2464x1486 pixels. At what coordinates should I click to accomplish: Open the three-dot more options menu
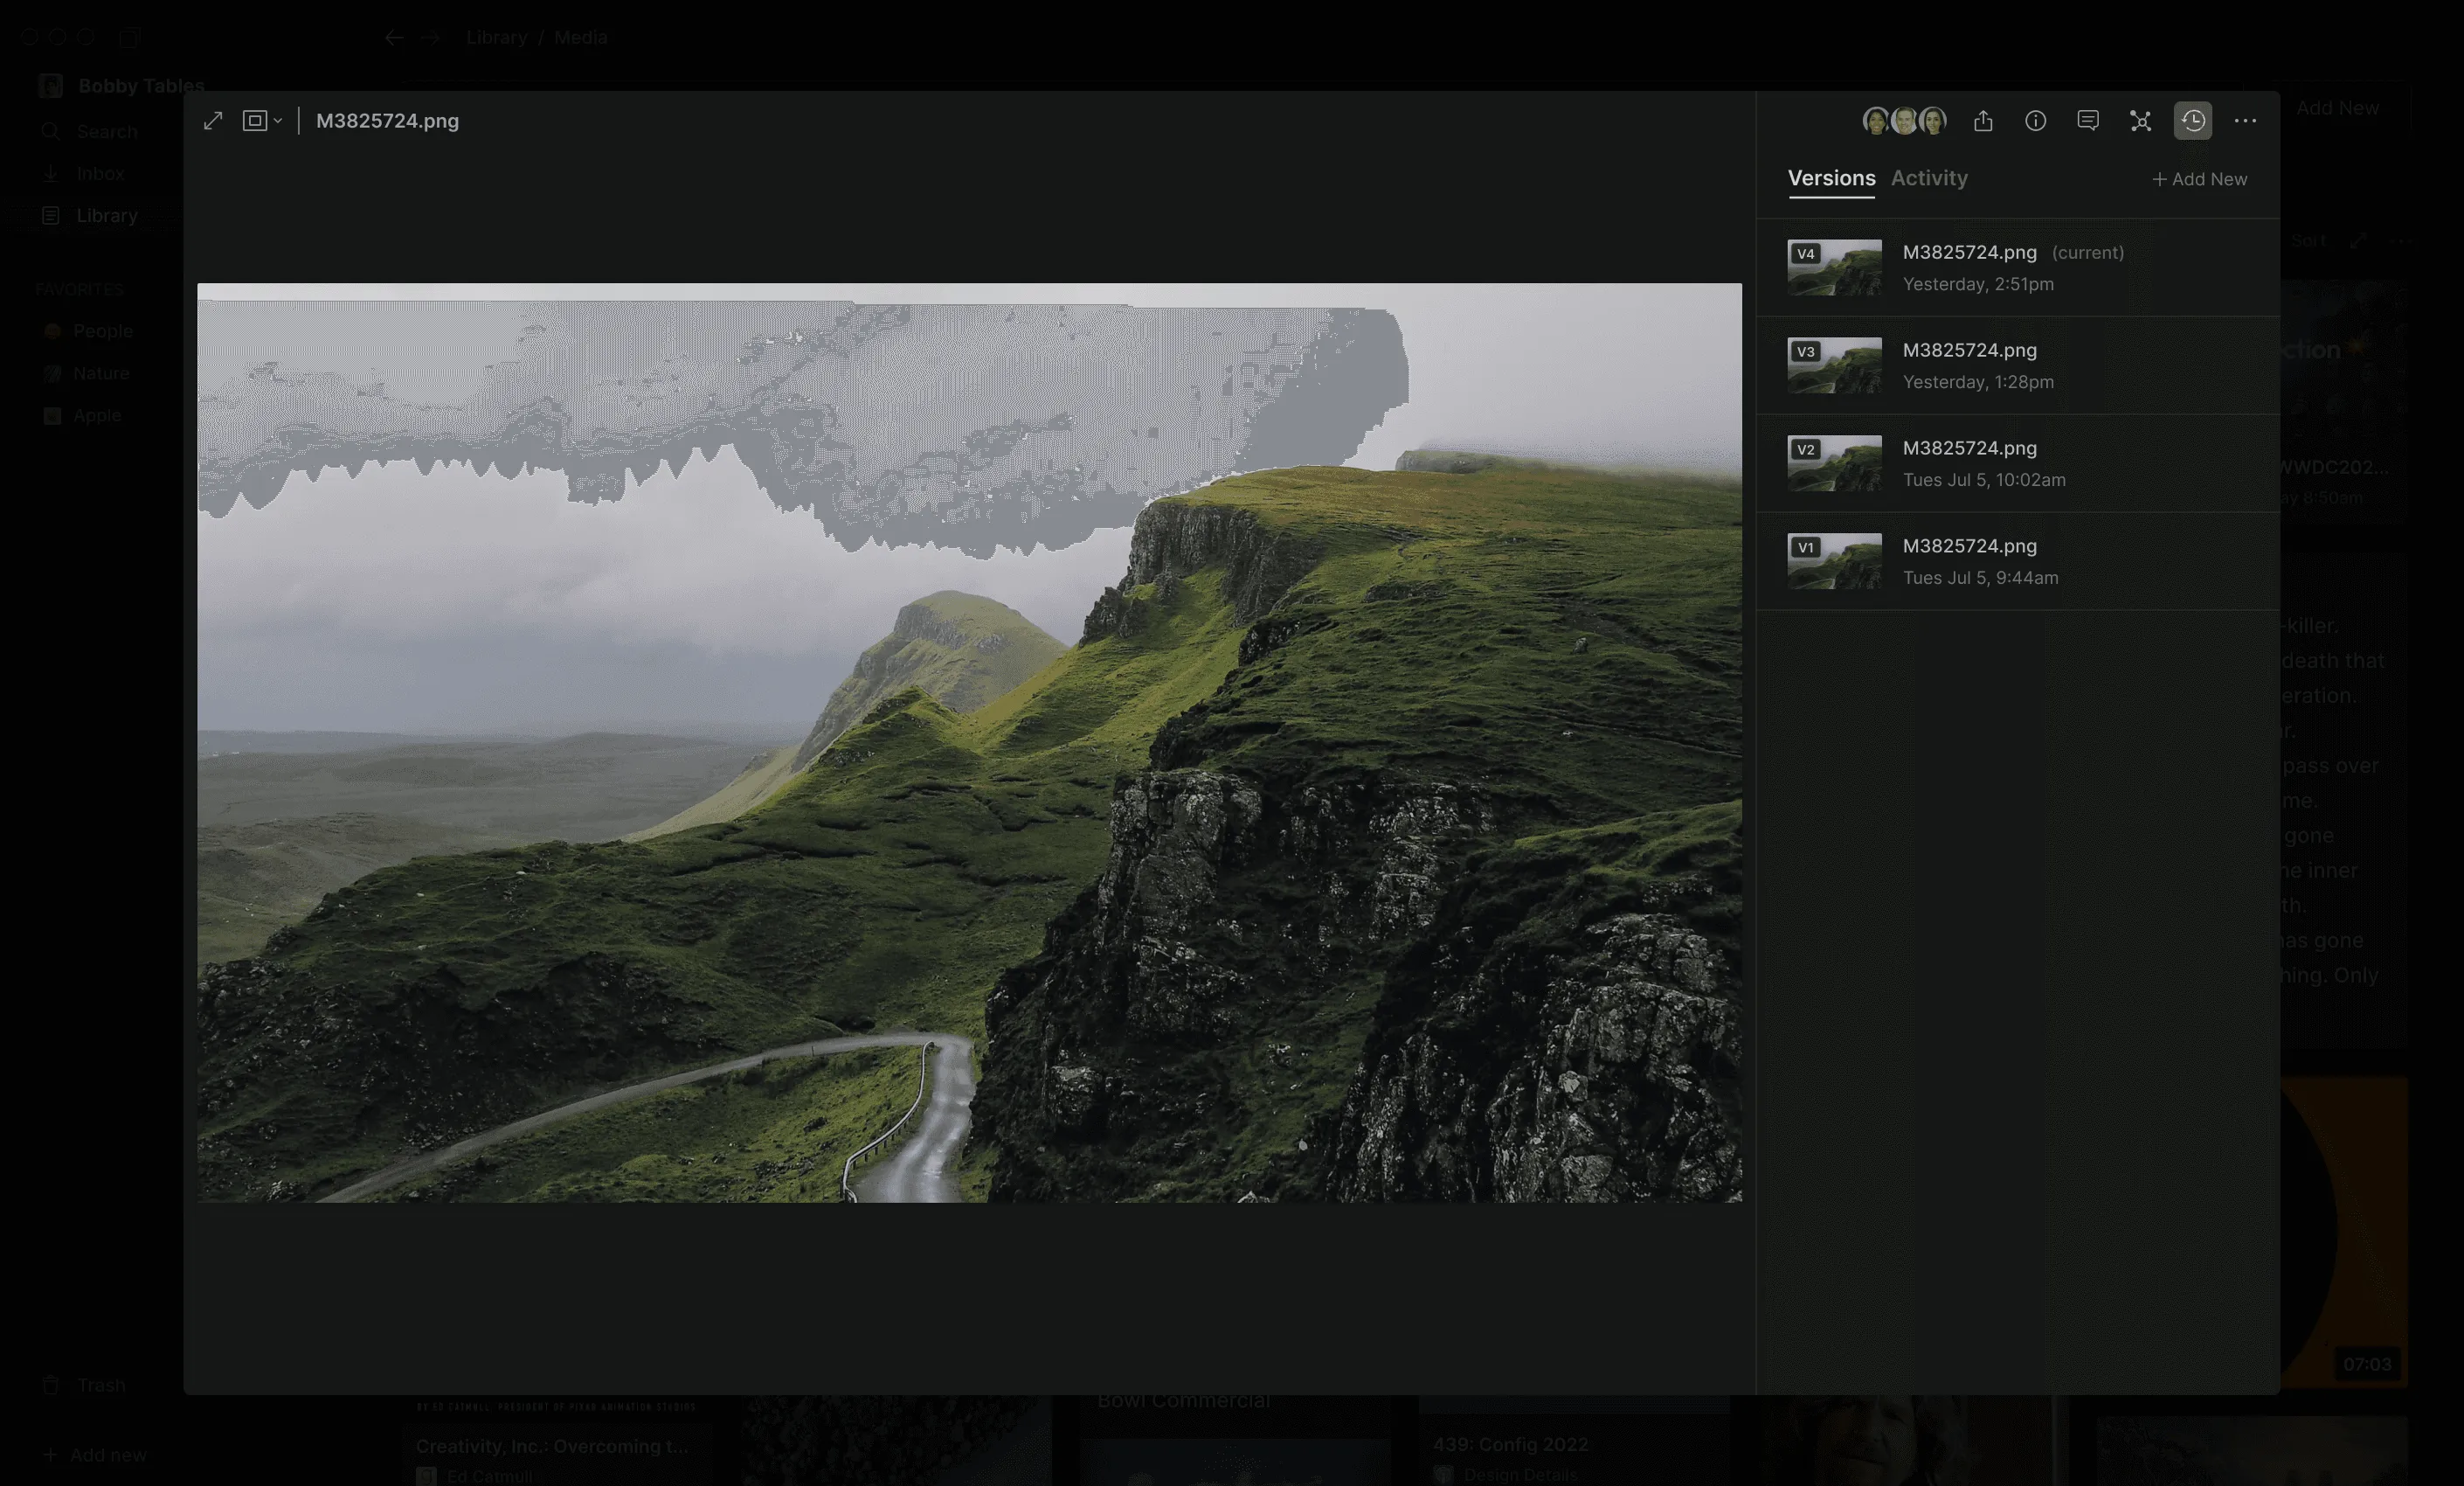coord(2245,122)
